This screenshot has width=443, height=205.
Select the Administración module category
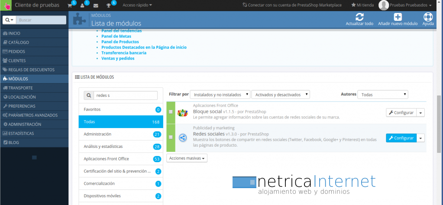pos(121,134)
